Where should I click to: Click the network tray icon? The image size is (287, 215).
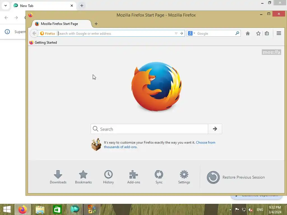(x=244, y=209)
